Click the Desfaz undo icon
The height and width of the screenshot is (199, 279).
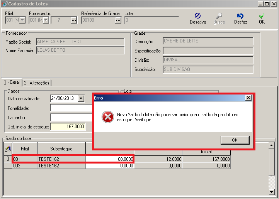(240, 16)
